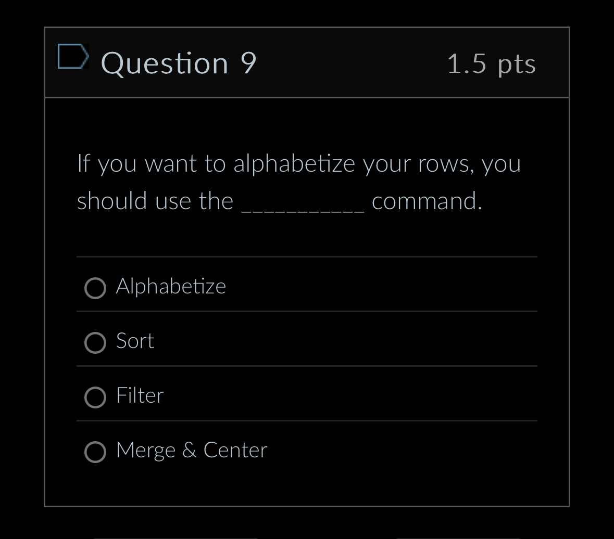This screenshot has height=539, width=614.
Task: Click the 1.5 pts label
Action: coord(492,62)
